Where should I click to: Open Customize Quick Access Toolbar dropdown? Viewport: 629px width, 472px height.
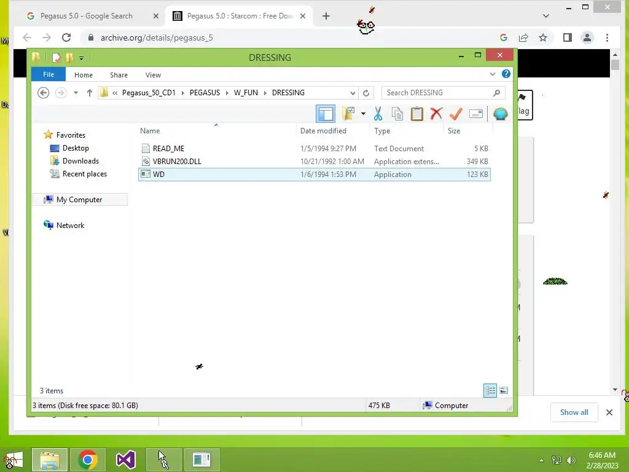point(82,58)
